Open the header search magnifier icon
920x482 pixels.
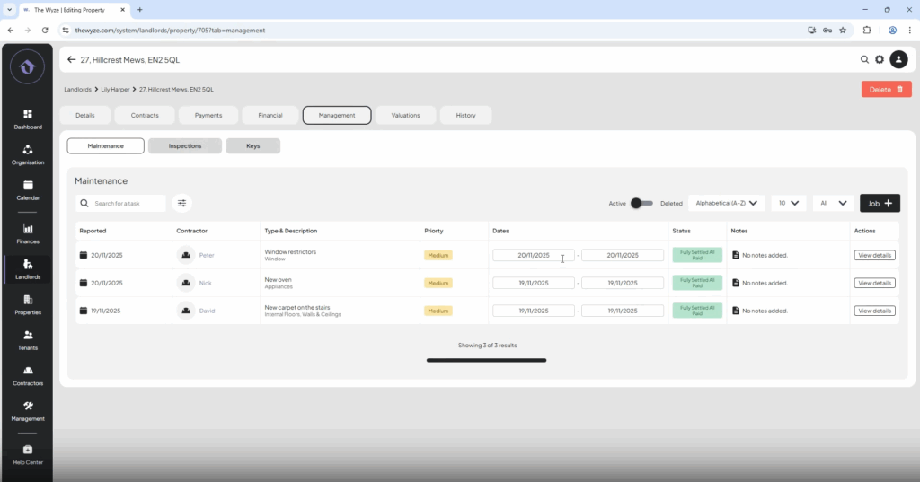[x=865, y=59]
